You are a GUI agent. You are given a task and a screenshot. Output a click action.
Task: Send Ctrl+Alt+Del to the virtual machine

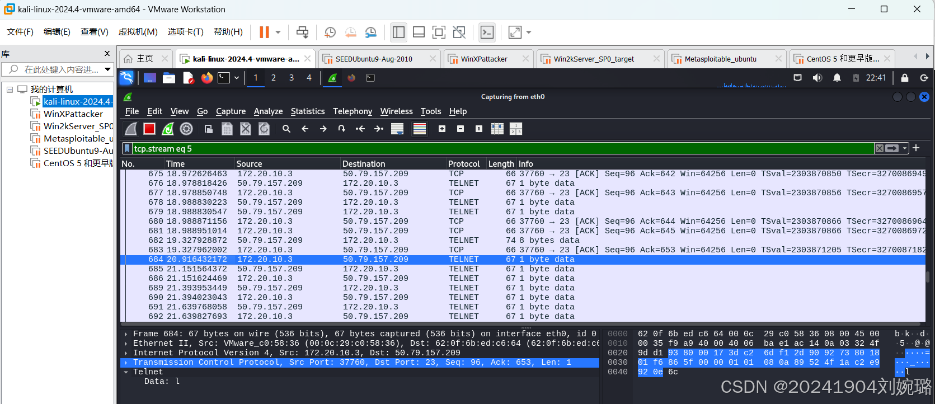302,32
